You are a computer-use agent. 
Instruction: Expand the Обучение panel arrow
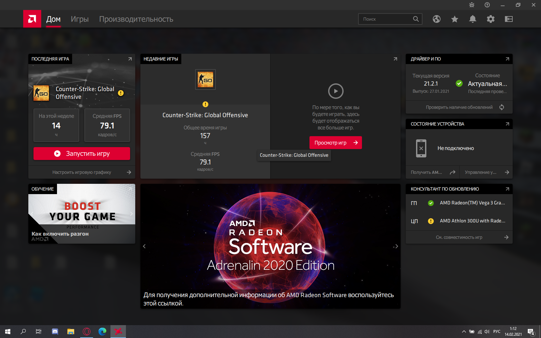tap(130, 189)
